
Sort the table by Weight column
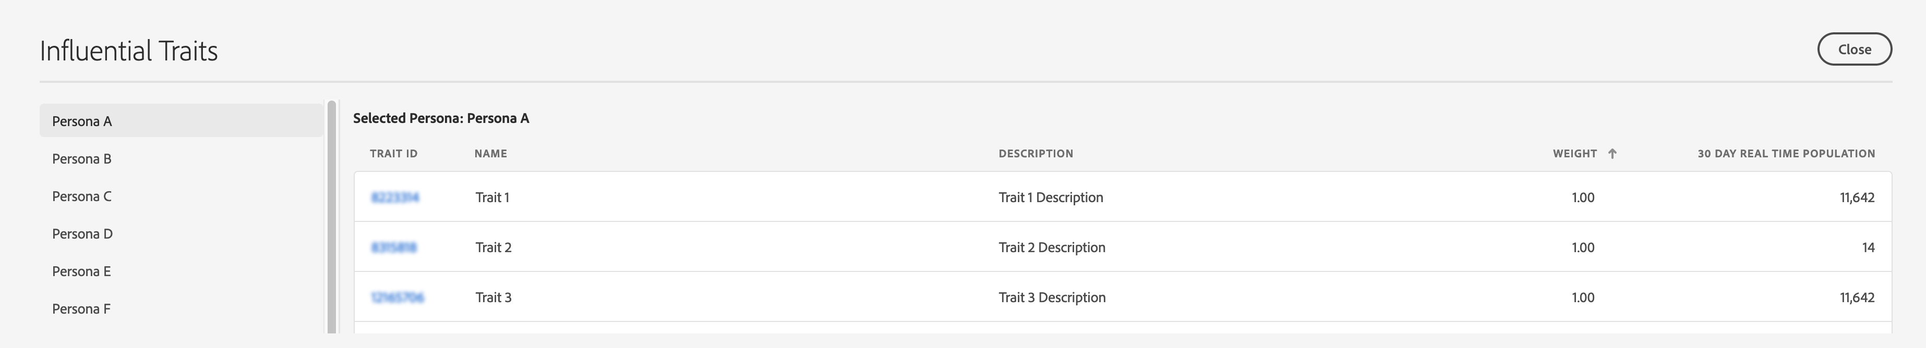pos(1574,154)
